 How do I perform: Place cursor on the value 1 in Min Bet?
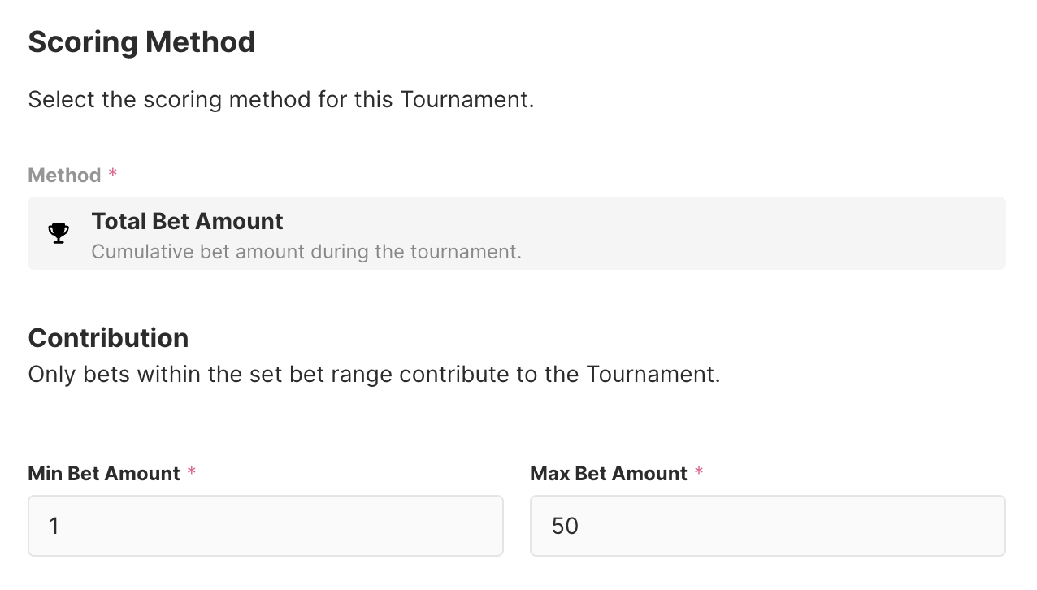[54, 526]
